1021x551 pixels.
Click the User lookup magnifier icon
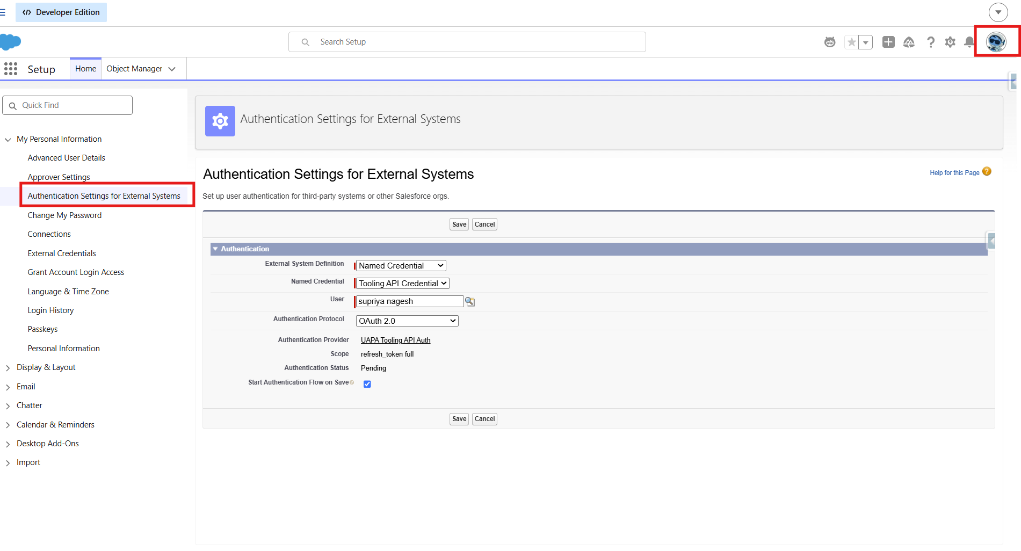470,301
